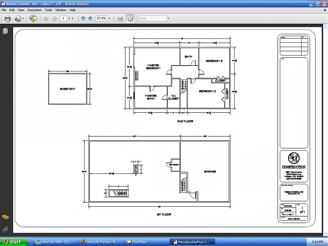Click the MASTER BATH label
328x246 pixels.
tap(150, 97)
